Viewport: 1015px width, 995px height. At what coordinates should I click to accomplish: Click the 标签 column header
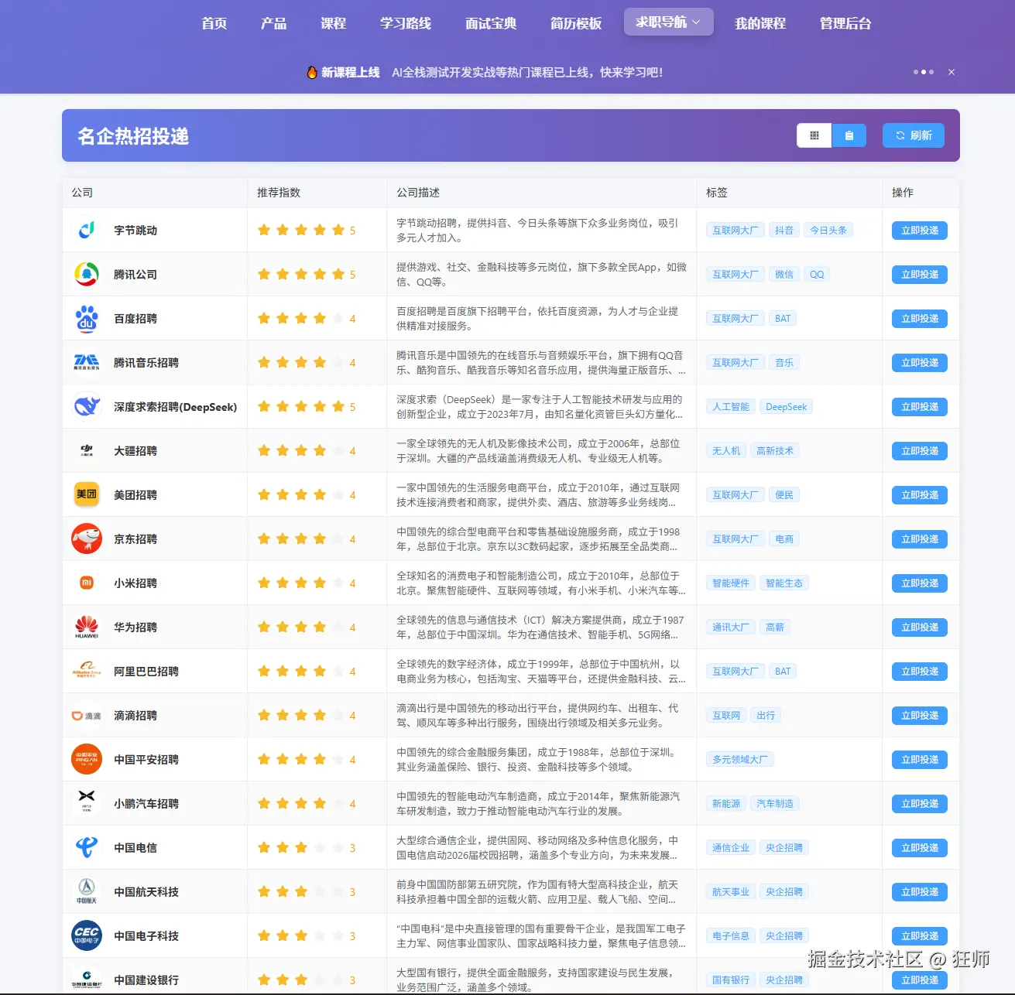(x=717, y=193)
